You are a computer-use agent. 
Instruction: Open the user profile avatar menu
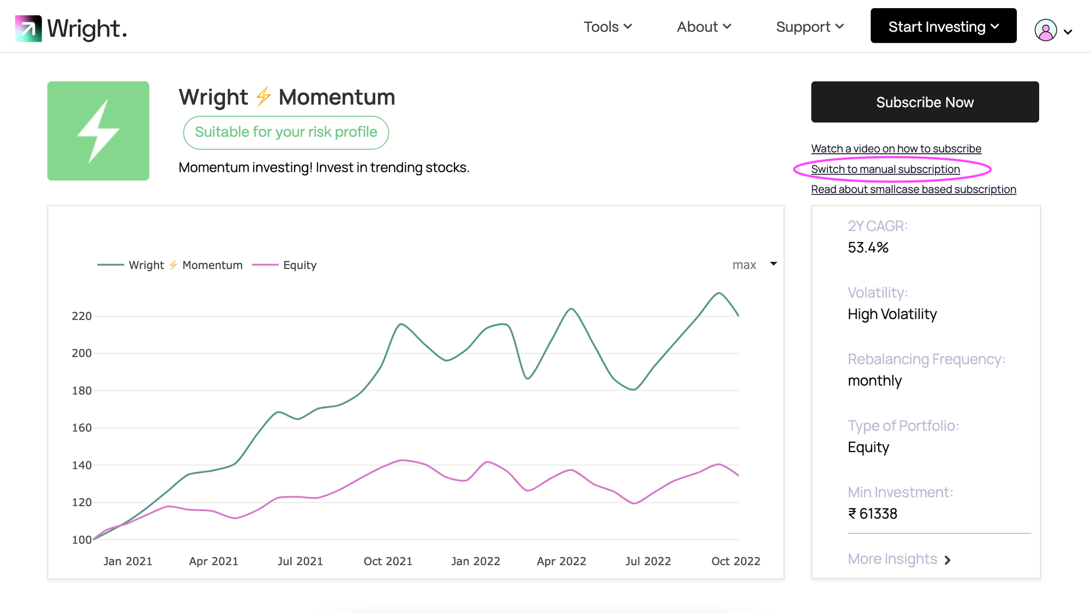point(1046,30)
